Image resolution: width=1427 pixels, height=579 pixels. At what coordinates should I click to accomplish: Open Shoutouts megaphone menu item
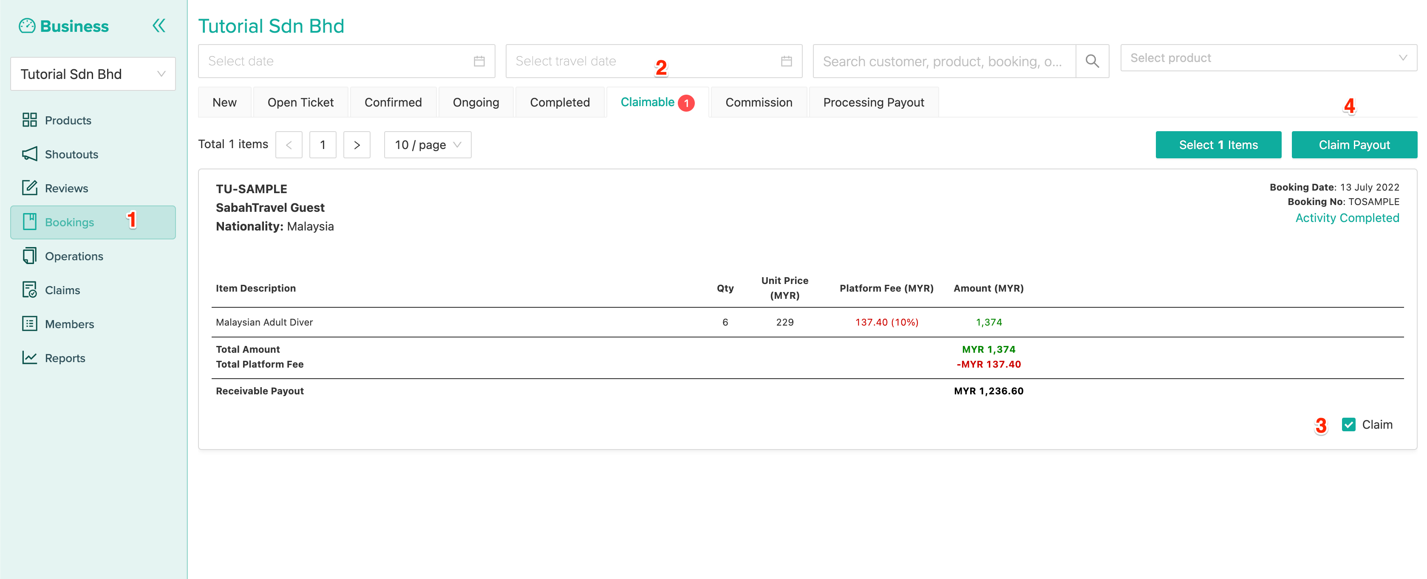click(x=71, y=155)
